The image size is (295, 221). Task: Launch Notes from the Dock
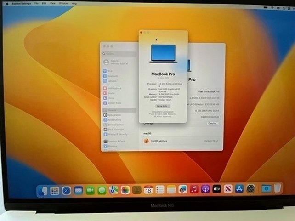[171, 189]
